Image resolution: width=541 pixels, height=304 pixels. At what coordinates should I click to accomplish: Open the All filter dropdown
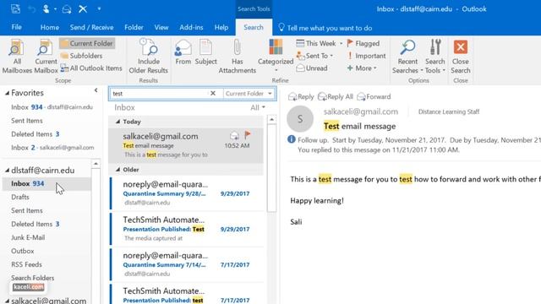[258, 107]
